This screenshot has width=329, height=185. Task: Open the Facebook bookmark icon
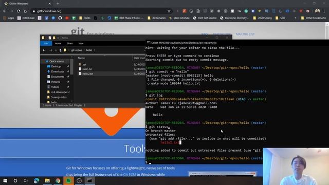point(46,18)
